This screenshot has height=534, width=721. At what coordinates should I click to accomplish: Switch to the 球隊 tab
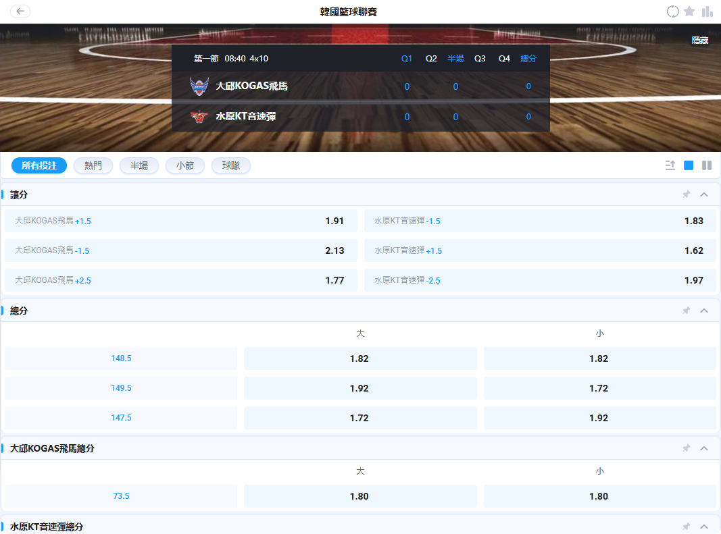coord(231,165)
